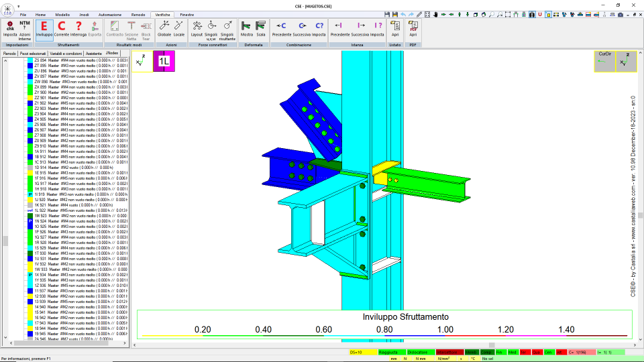644x362 pixels.
Task: Toggle the Fin status indicator
Action: pyautogui.click(x=500, y=352)
